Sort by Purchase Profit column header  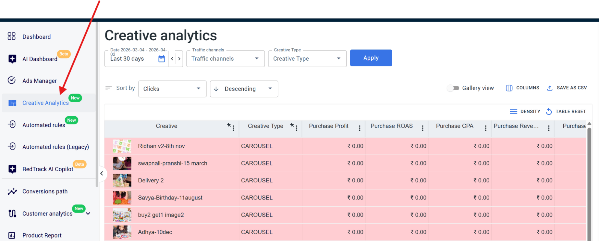329,126
